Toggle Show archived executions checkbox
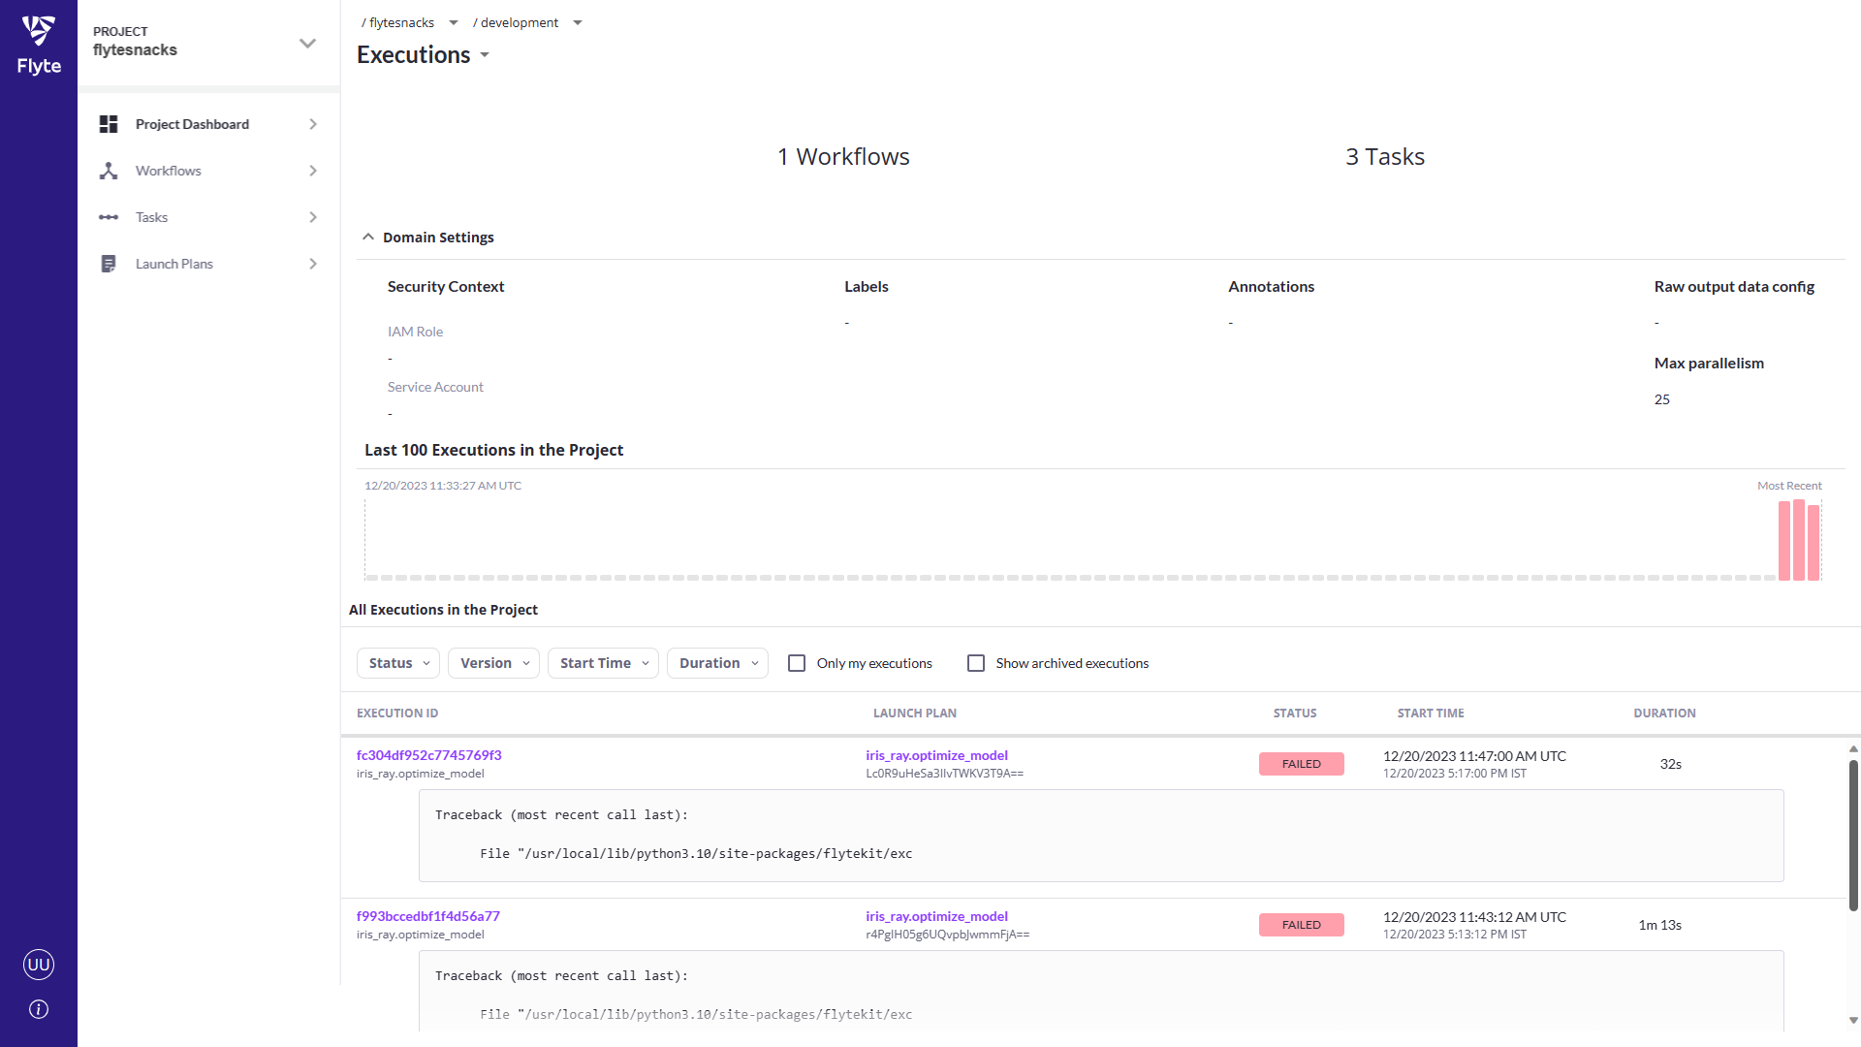Viewport: 1861px width, 1047px height. (x=976, y=663)
